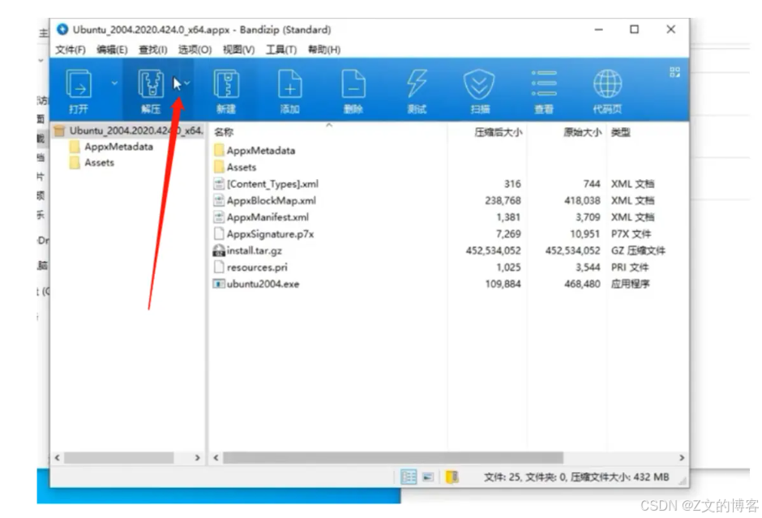This screenshot has width=762, height=518.
Task: Open the 代码页 code page icon
Action: pyautogui.click(x=607, y=92)
